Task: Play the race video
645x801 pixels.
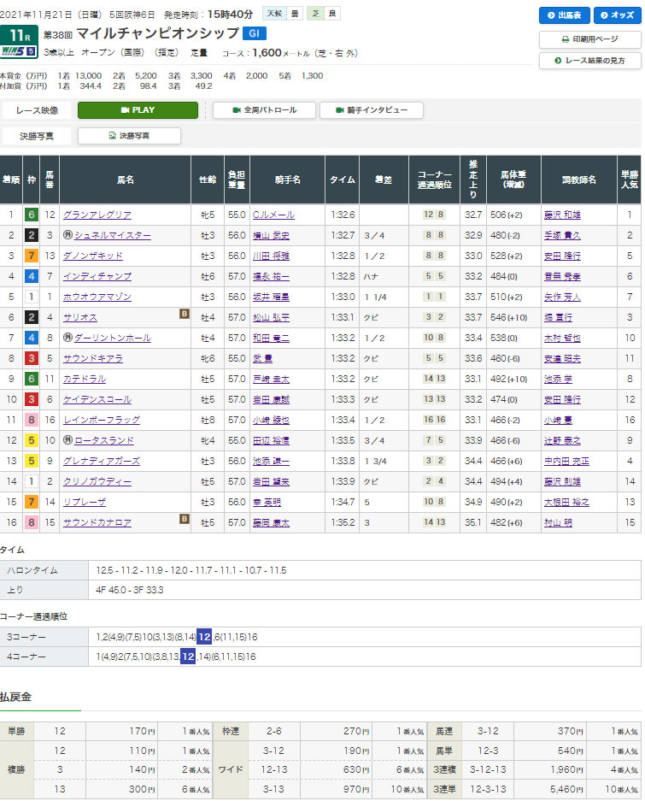Action: (138, 110)
